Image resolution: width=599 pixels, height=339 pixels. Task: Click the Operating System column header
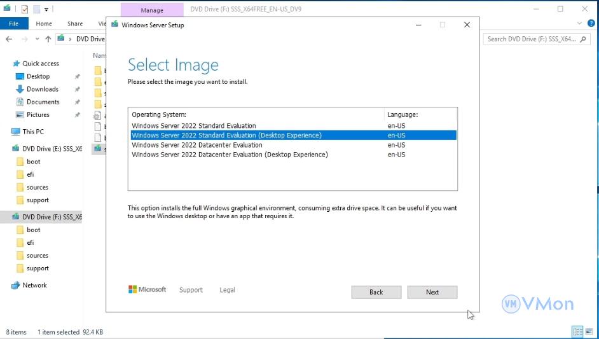[159, 114]
